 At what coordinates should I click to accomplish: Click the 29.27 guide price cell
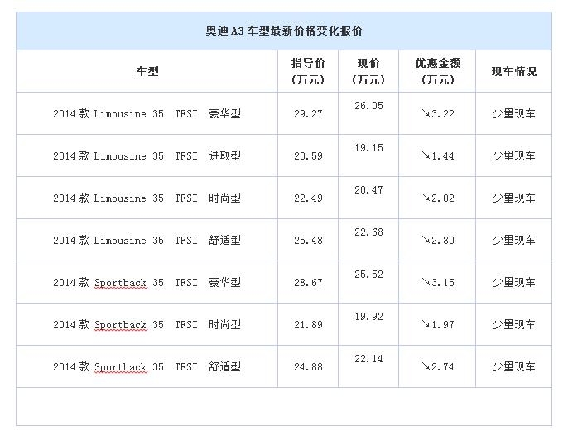tap(308, 113)
